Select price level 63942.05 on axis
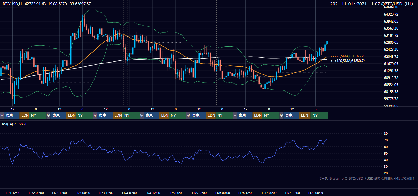Image resolution: width=418 pixels, height=196 pixels. [391, 21]
